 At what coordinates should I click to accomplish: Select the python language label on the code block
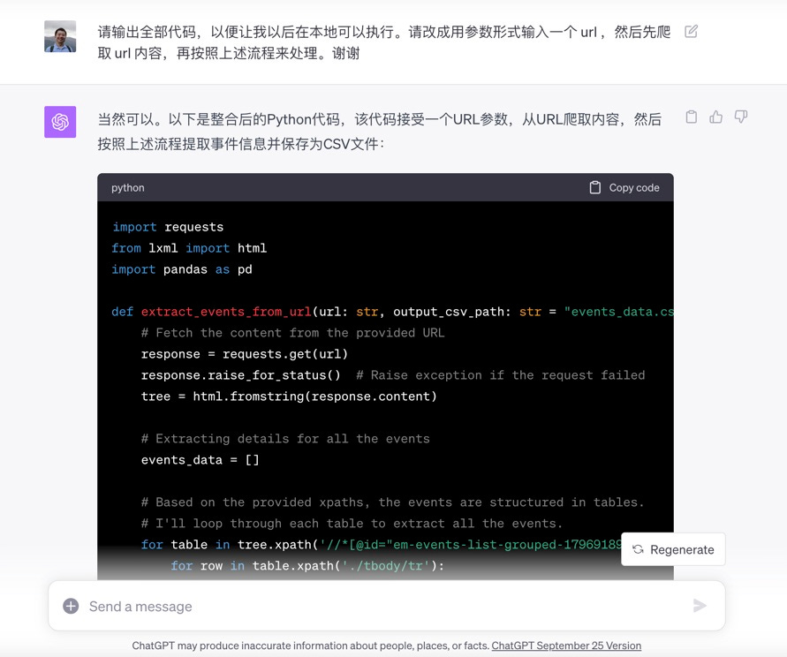coord(126,187)
